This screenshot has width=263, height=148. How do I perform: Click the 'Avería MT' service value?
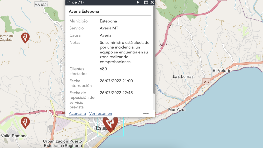pos(109,28)
